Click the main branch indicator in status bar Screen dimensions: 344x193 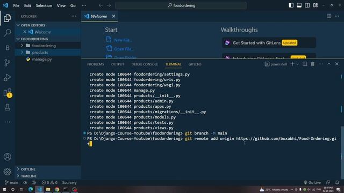click(x=12, y=182)
